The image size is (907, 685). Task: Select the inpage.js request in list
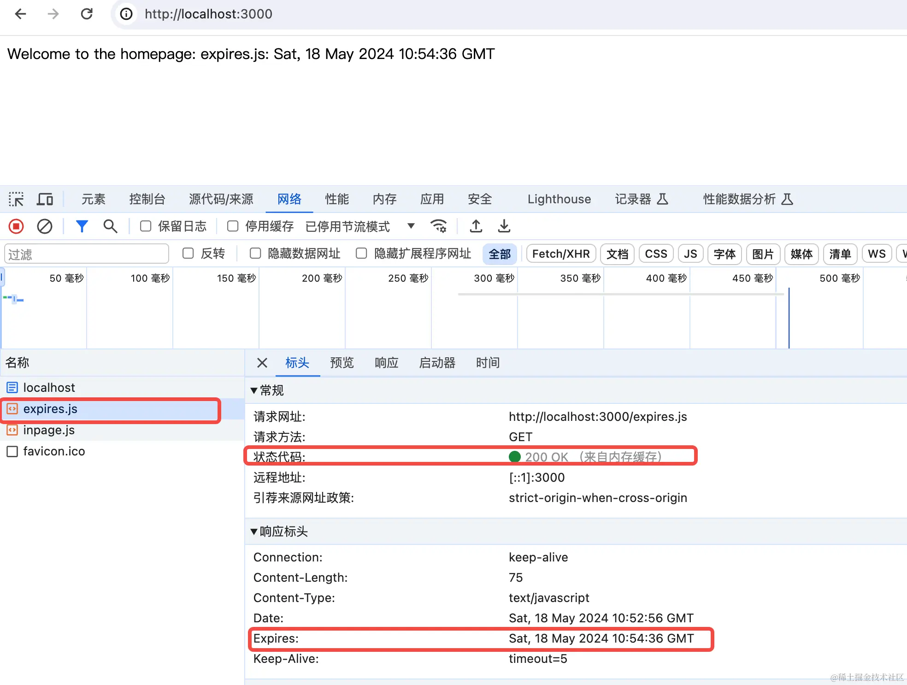(x=49, y=430)
